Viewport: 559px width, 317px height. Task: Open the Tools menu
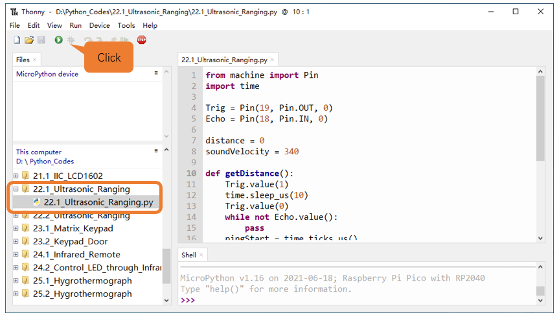126,25
